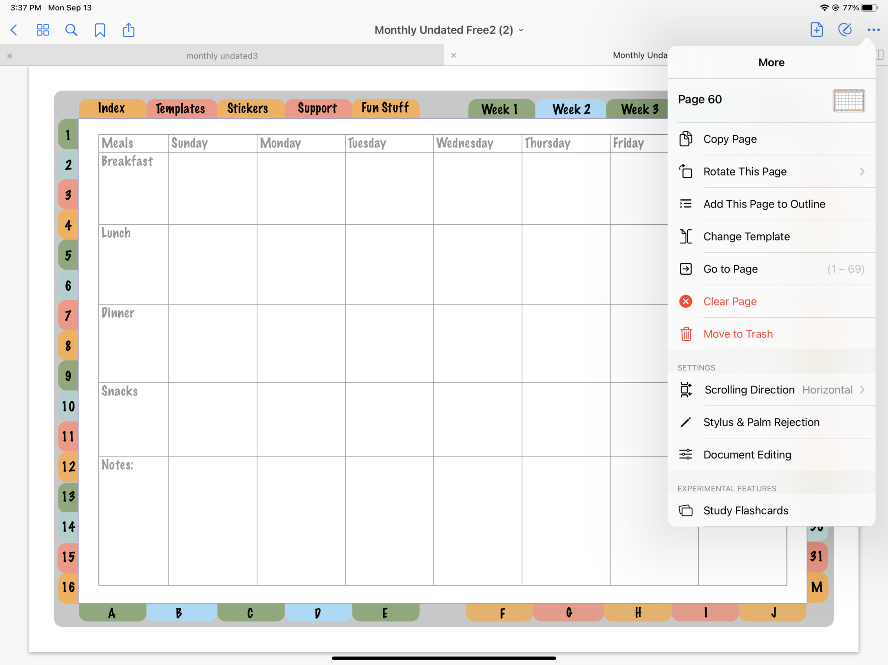Open Study Flashcards experimental feature
Screen dimensions: 888x665
click(746, 510)
